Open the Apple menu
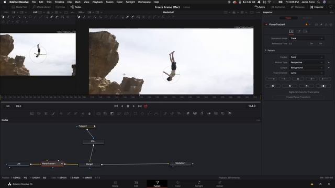This screenshot has height=188, width=335. pos(5,2)
